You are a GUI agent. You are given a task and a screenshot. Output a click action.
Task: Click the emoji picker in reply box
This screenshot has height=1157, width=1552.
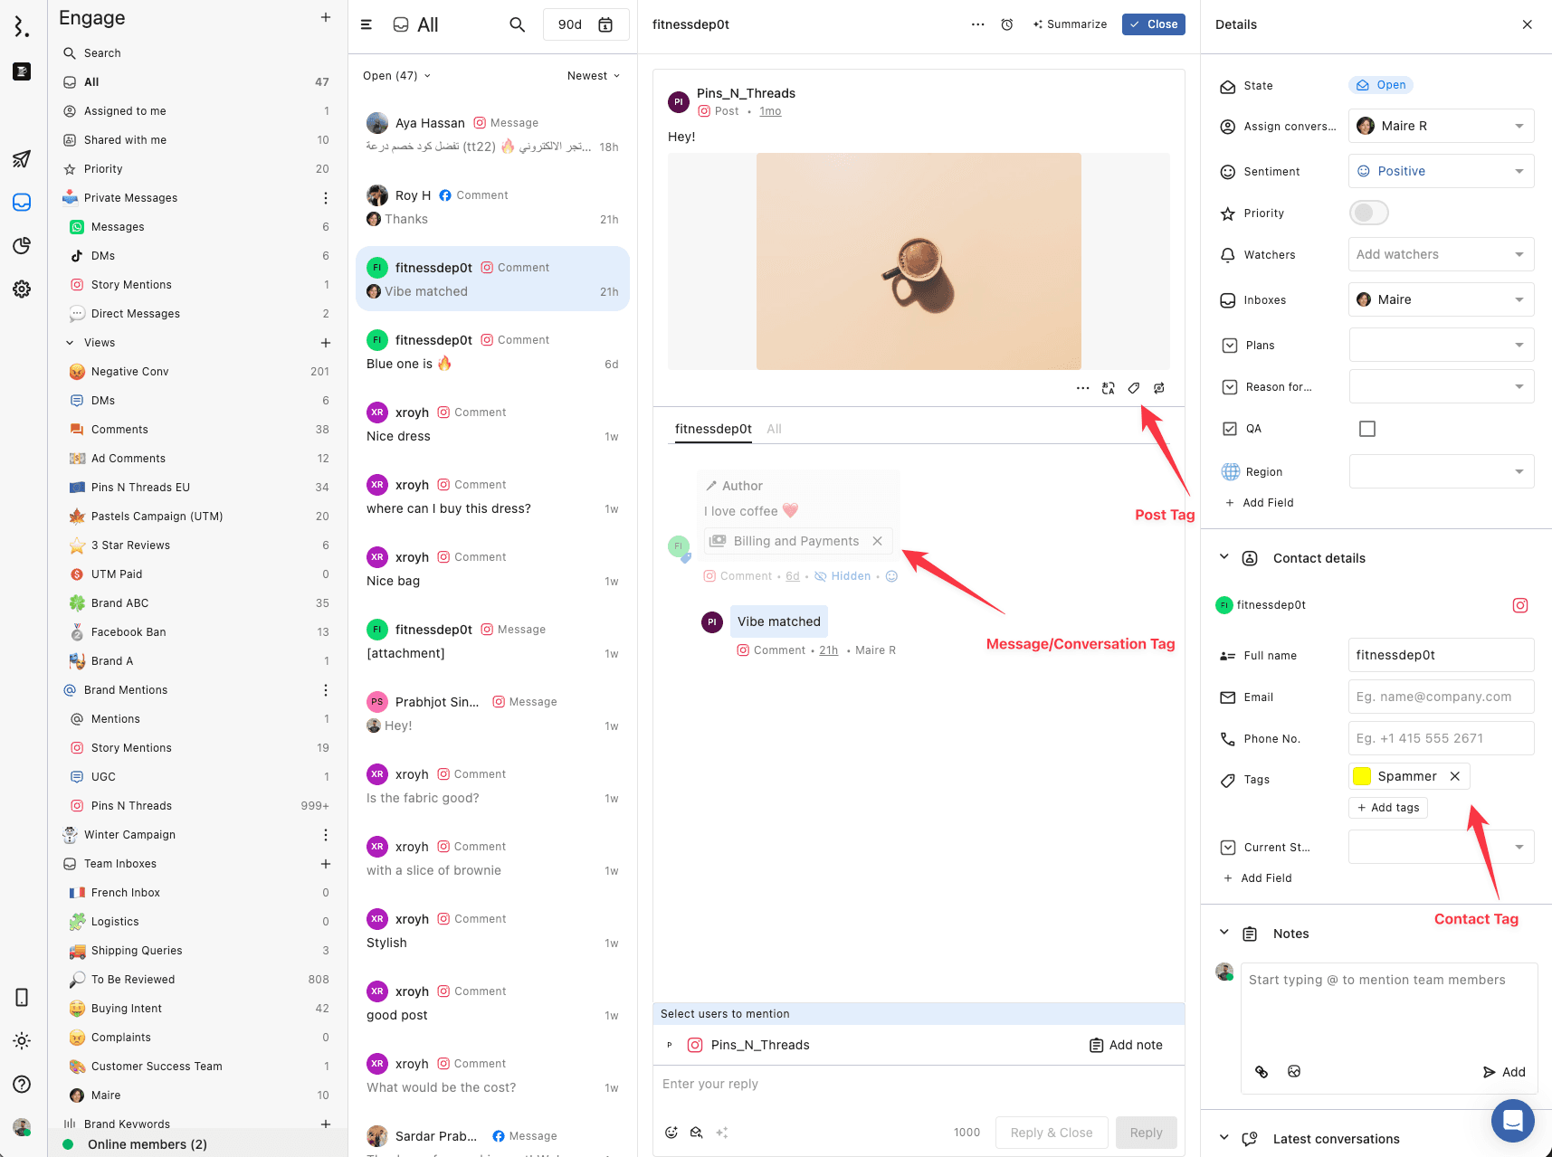[x=671, y=1133]
